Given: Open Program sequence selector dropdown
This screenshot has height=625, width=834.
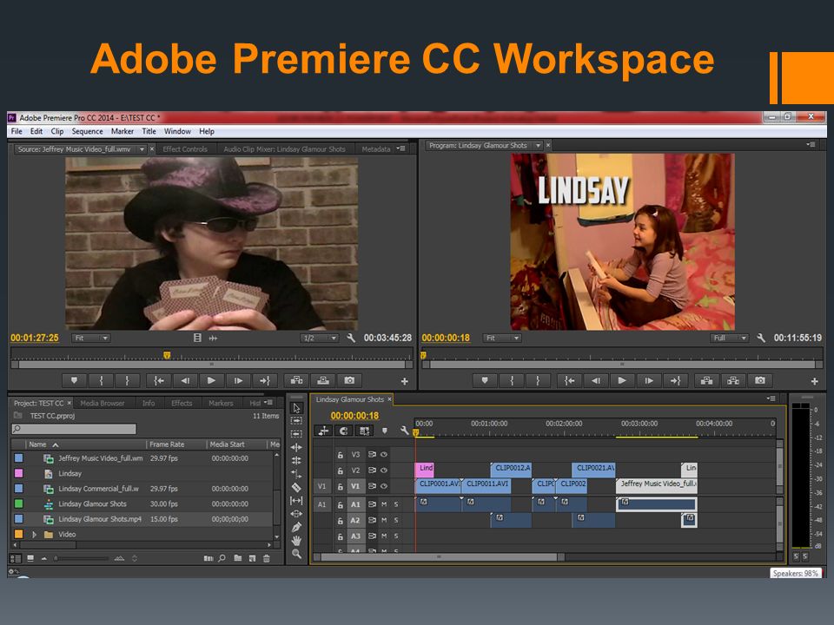Looking at the screenshot, I should [539, 146].
